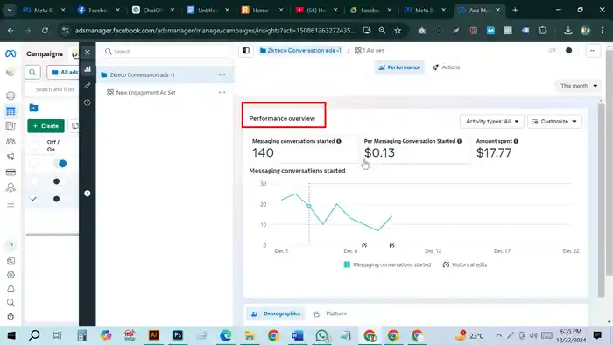Screen dimensions: 613x345
Task: Select New Engagement Ad Set tree row
Action: tap(165, 92)
